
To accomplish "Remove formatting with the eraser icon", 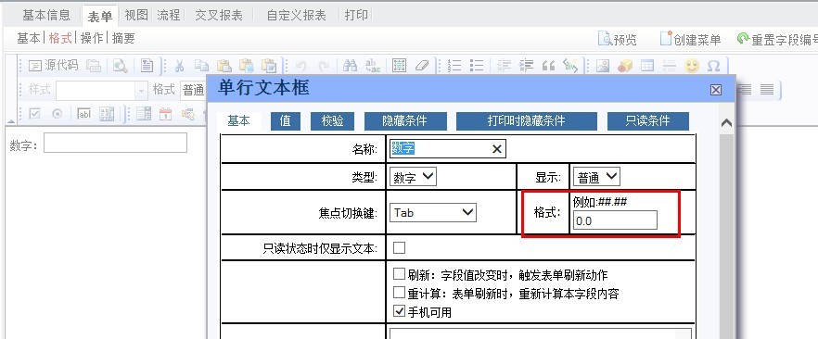I will [x=421, y=66].
